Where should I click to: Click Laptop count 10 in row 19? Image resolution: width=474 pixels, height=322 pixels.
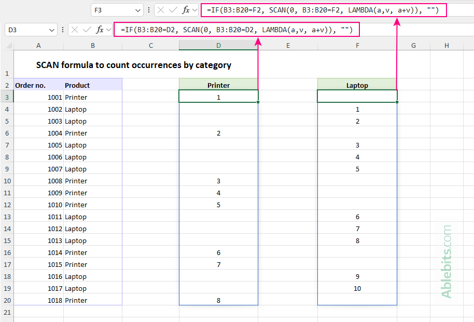click(x=357, y=288)
